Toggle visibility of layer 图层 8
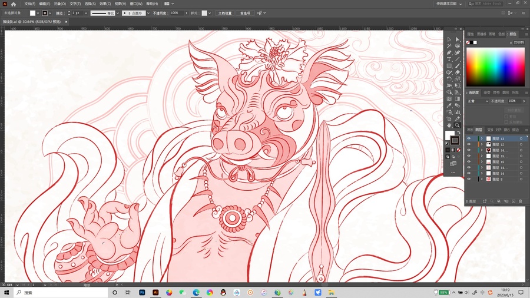 coord(469,179)
